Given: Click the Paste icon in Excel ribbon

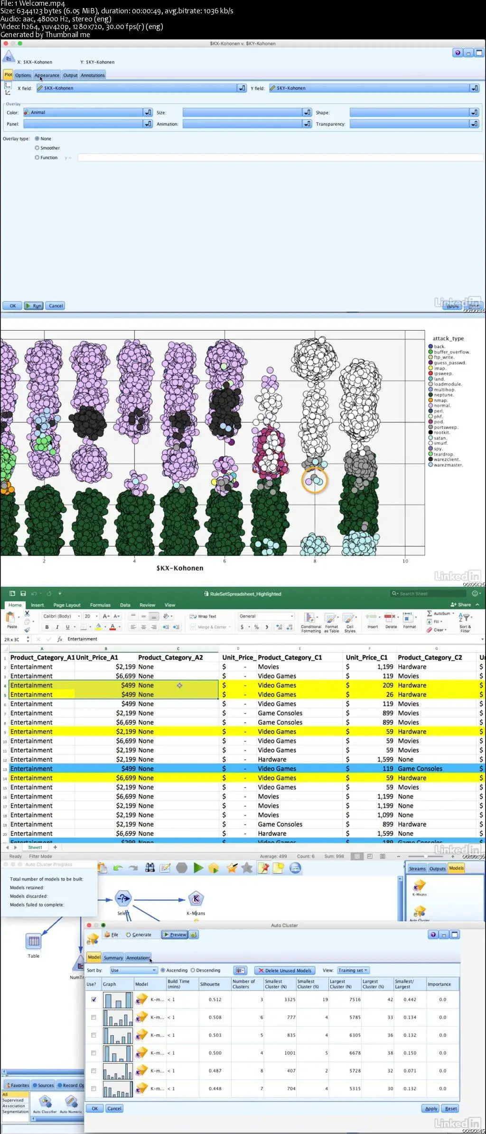Looking at the screenshot, I should point(10,617).
